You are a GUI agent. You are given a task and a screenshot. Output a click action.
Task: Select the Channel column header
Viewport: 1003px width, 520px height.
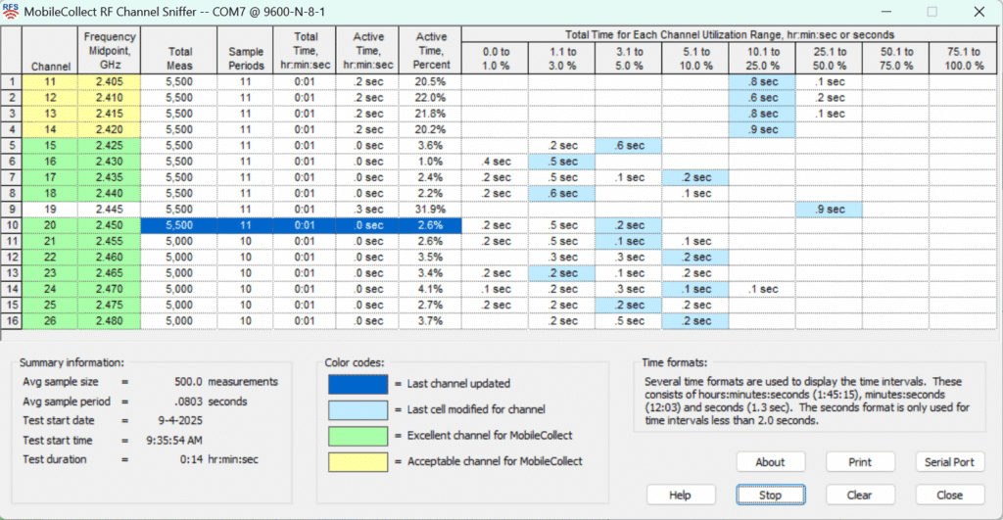coord(51,66)
